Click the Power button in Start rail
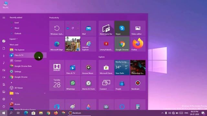Image resolution: width=207 pixels, height=116 pixels. coord(4,106)
